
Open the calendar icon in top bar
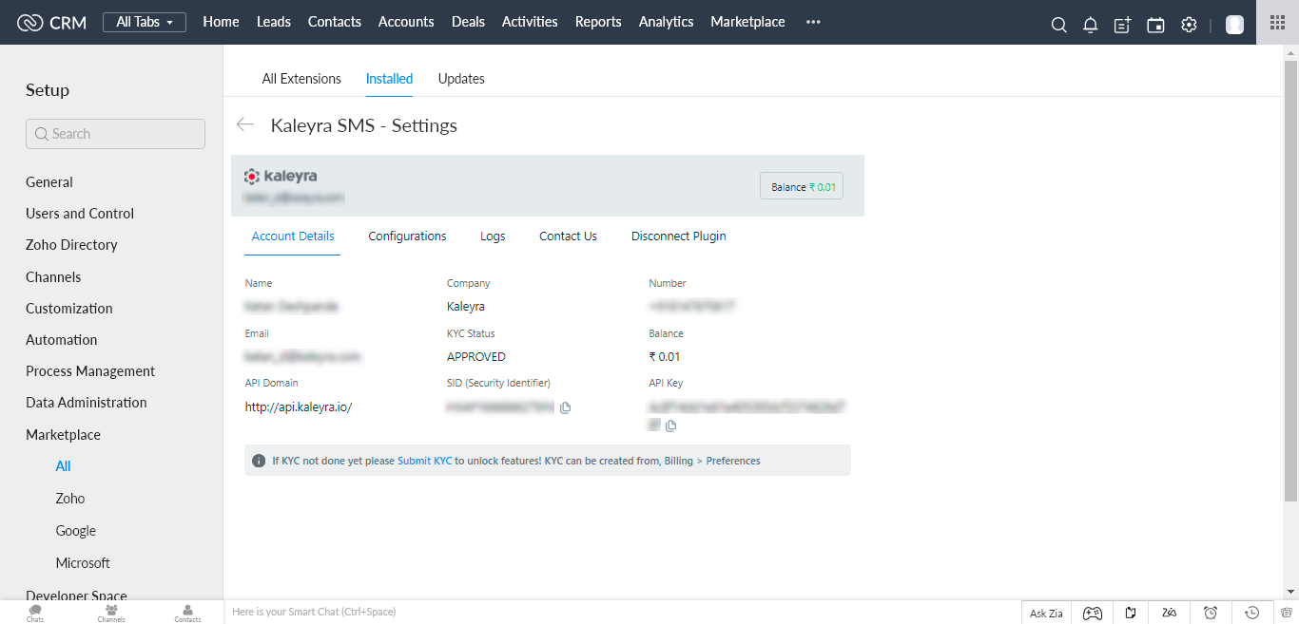1155,26
